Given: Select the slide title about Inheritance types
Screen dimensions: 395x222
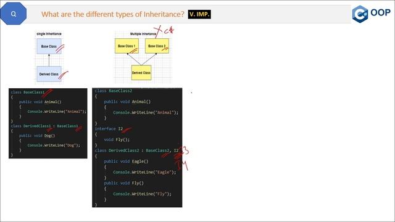Looking at the screenshot, I should [112, 14].
